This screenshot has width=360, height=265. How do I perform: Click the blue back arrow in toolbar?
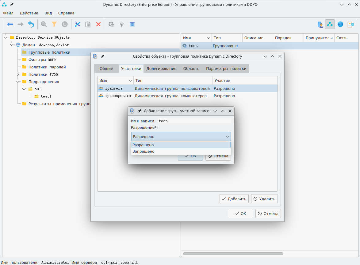[x=10, y=24]
